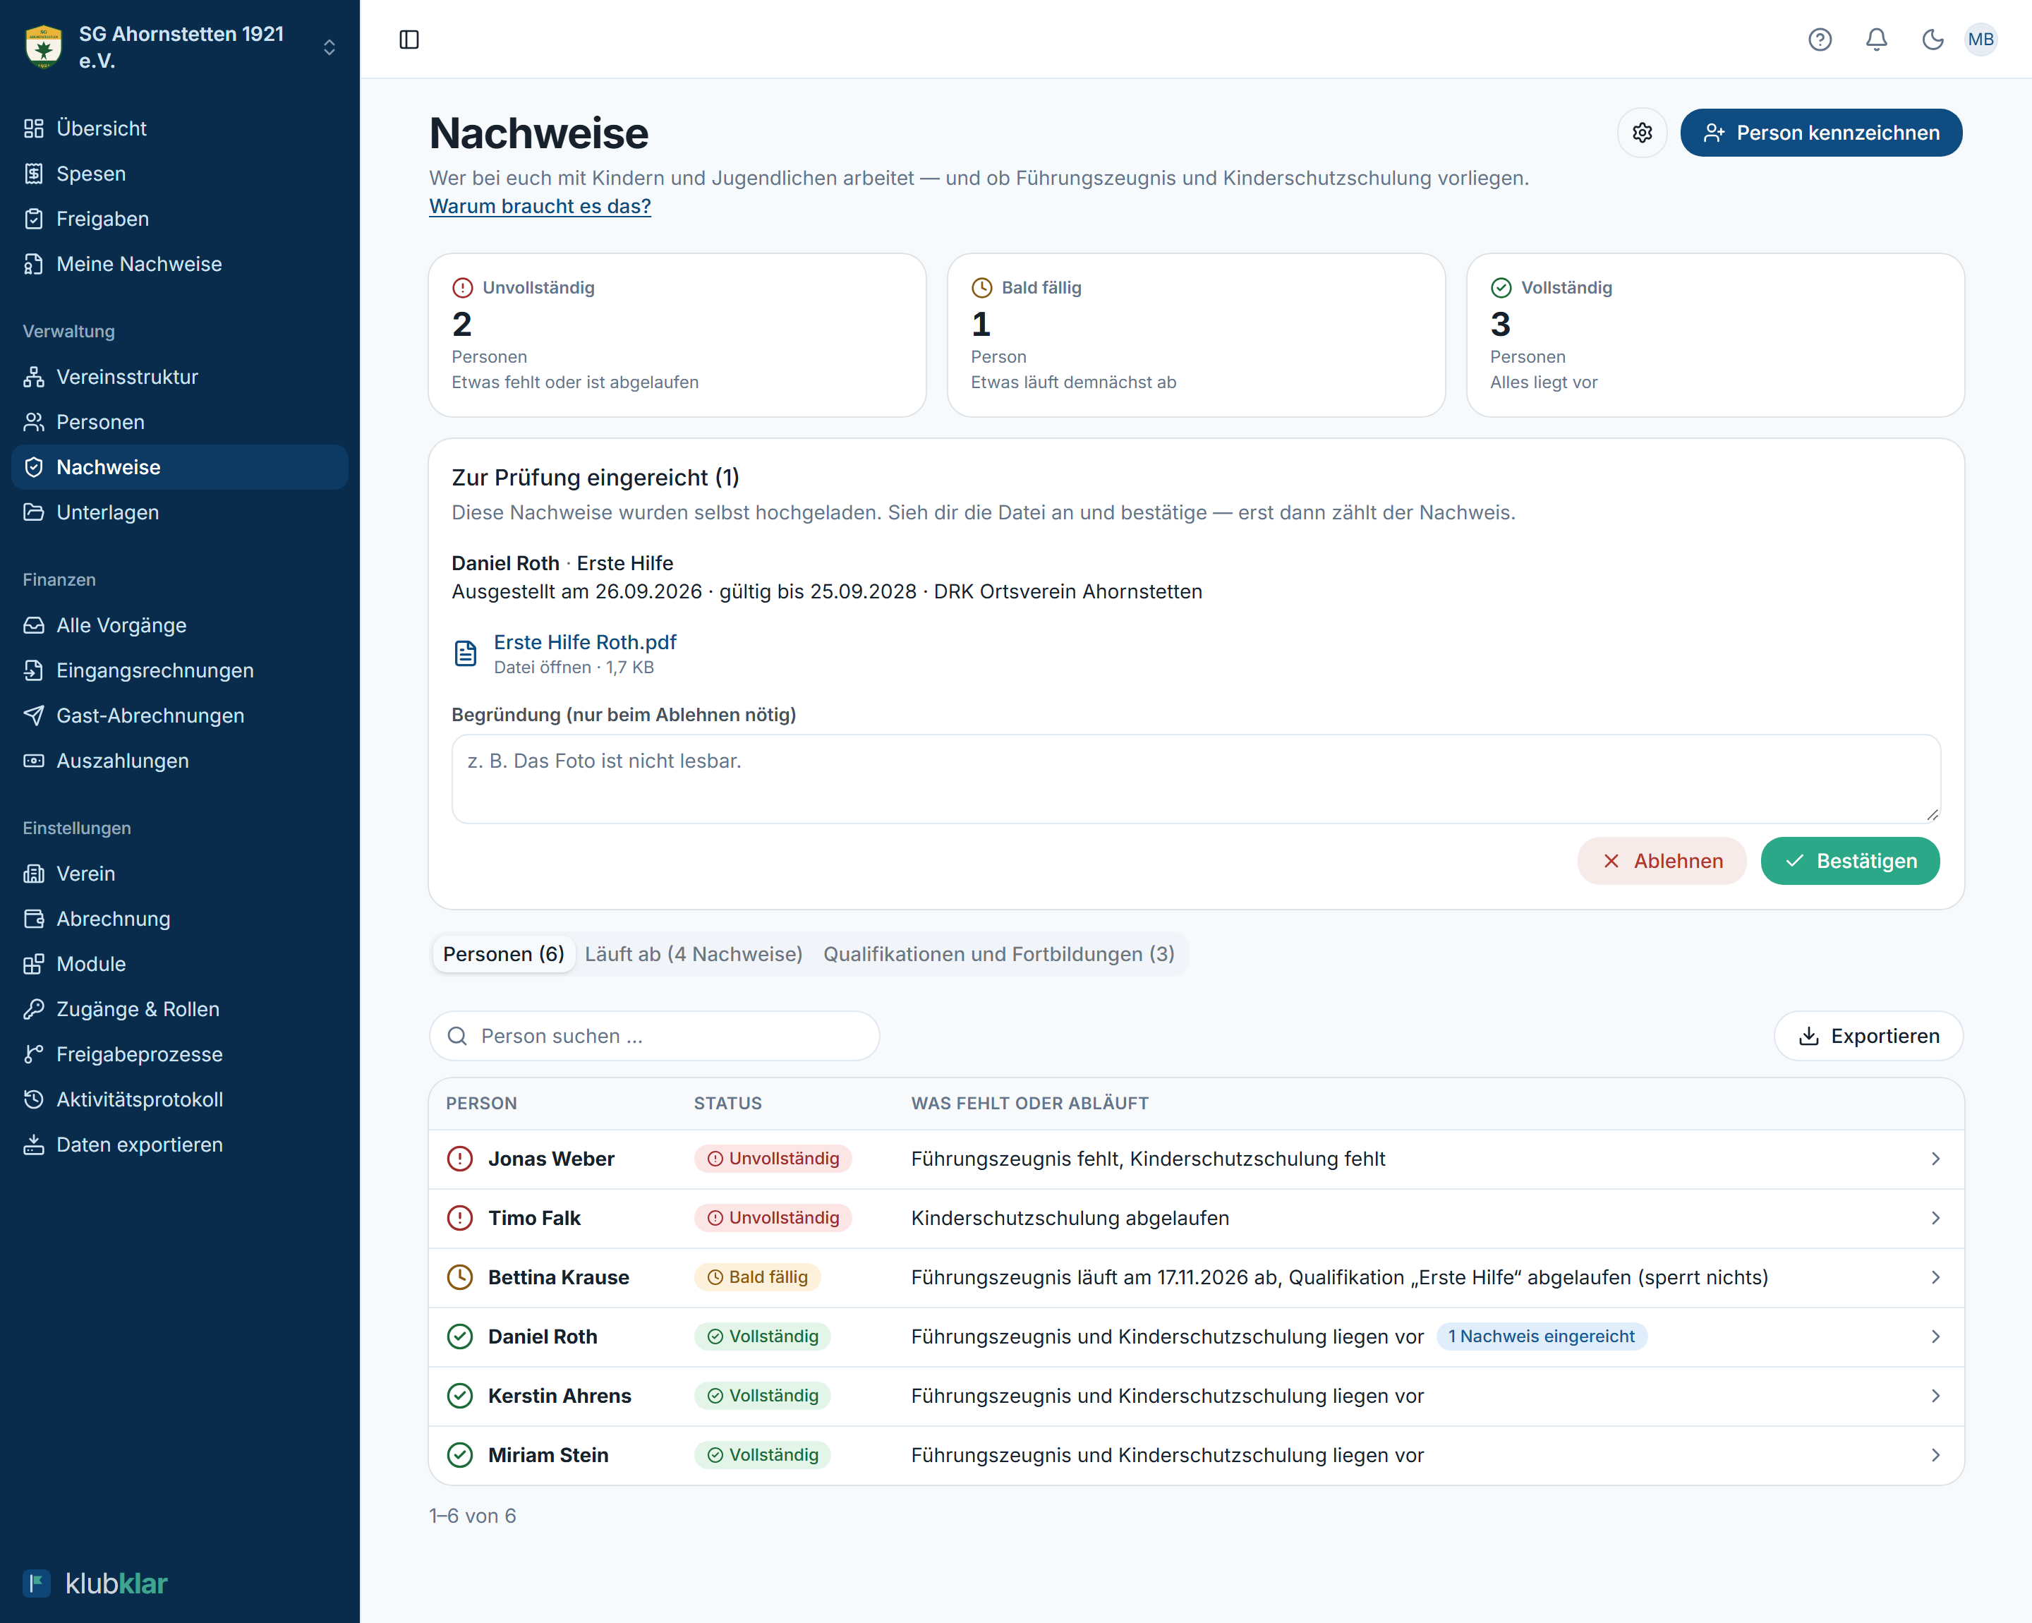Open Daten exportieren
This screenshot has width=2032, height=1623.
[180, 1145]
